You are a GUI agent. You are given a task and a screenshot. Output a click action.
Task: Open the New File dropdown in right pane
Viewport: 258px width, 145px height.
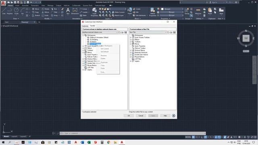coord(166,32)
